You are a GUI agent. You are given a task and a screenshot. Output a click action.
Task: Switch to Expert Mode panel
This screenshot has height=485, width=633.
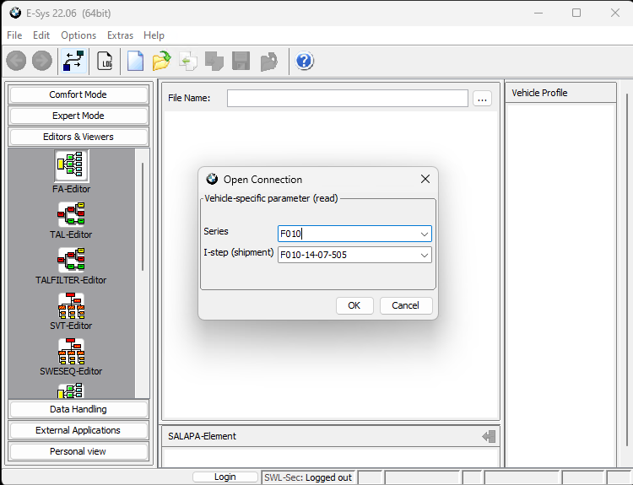pos(78,116)
